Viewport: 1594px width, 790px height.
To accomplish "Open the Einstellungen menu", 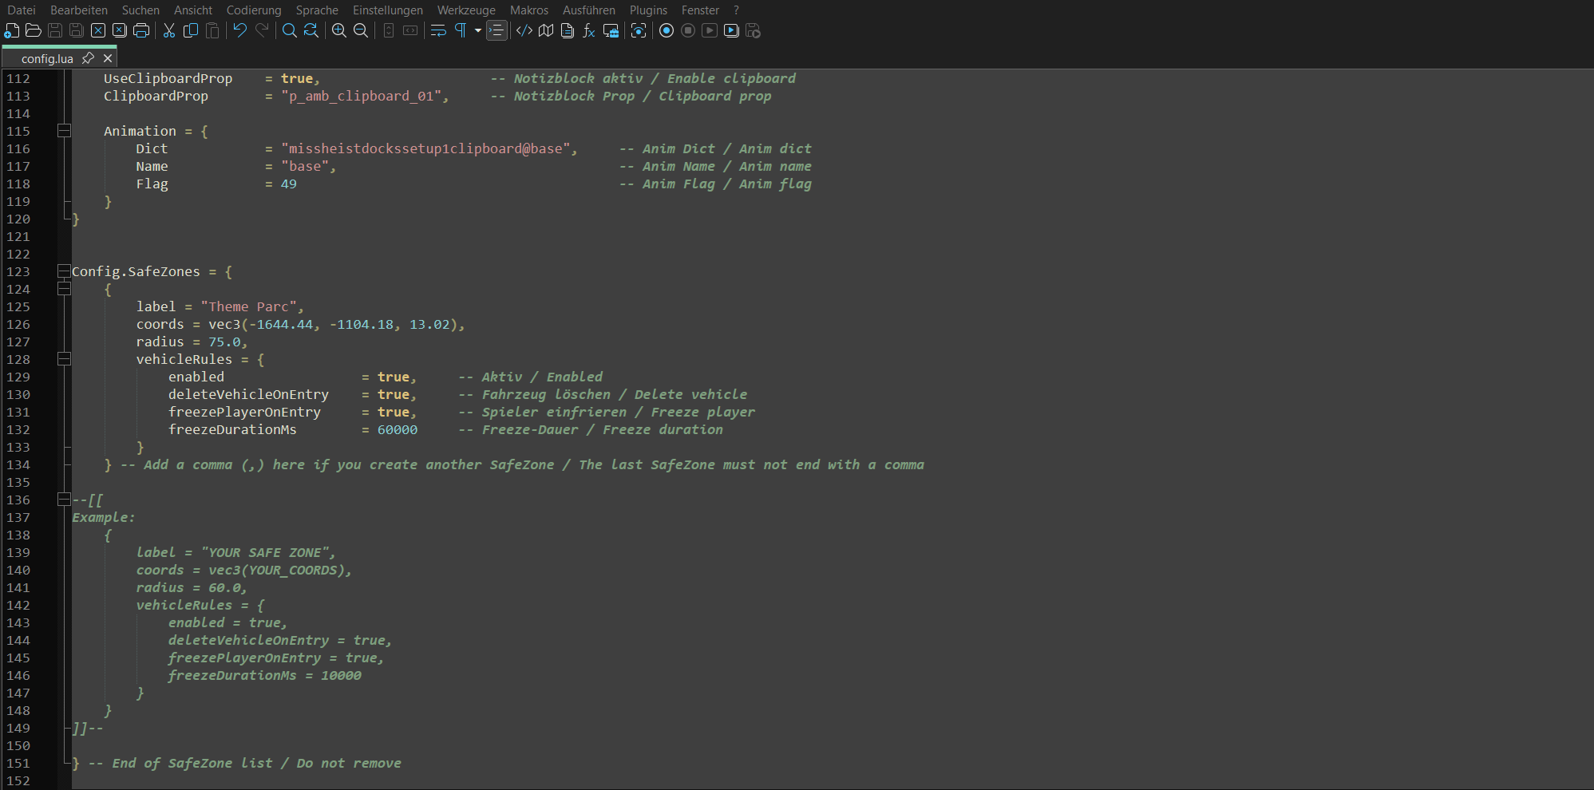I will (x=388, y=10).
